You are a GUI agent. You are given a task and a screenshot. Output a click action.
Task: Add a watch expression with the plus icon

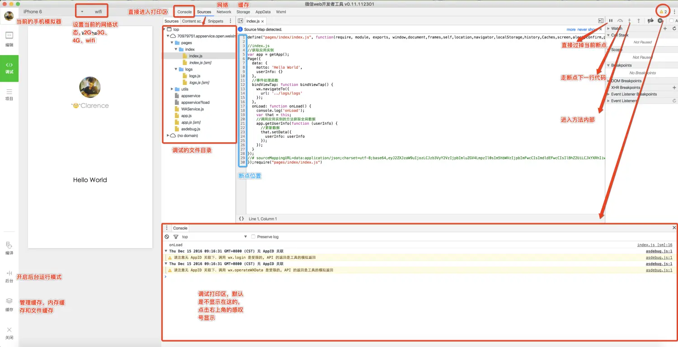[665, 28]
